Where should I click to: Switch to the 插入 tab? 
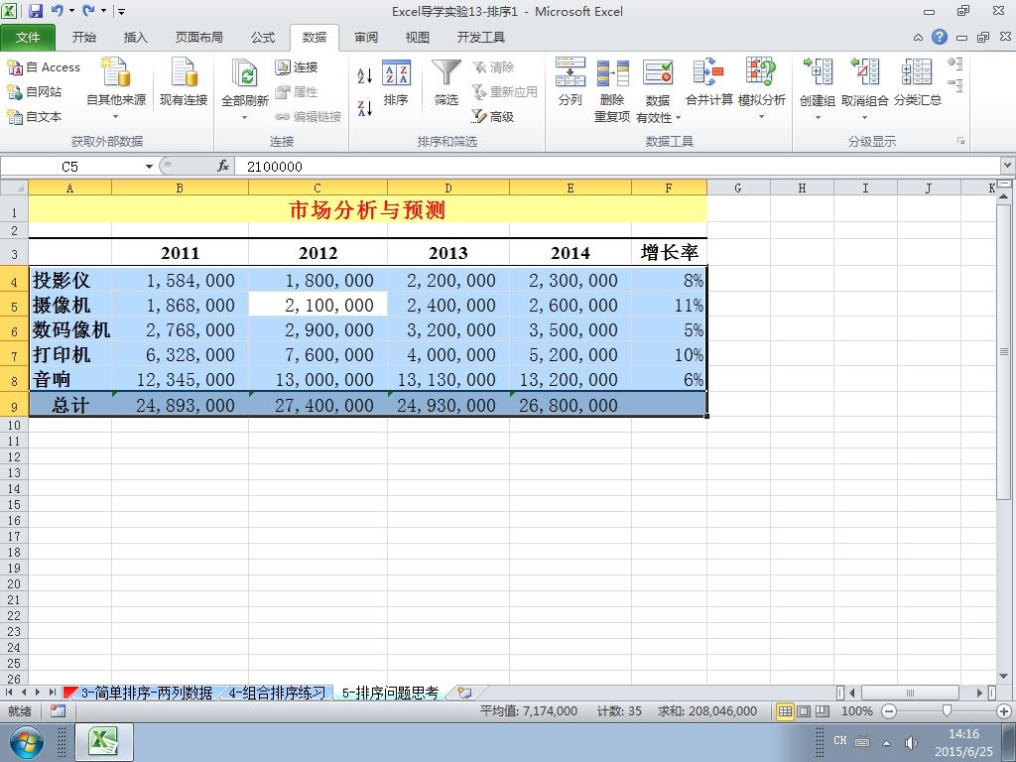point(135,38)
